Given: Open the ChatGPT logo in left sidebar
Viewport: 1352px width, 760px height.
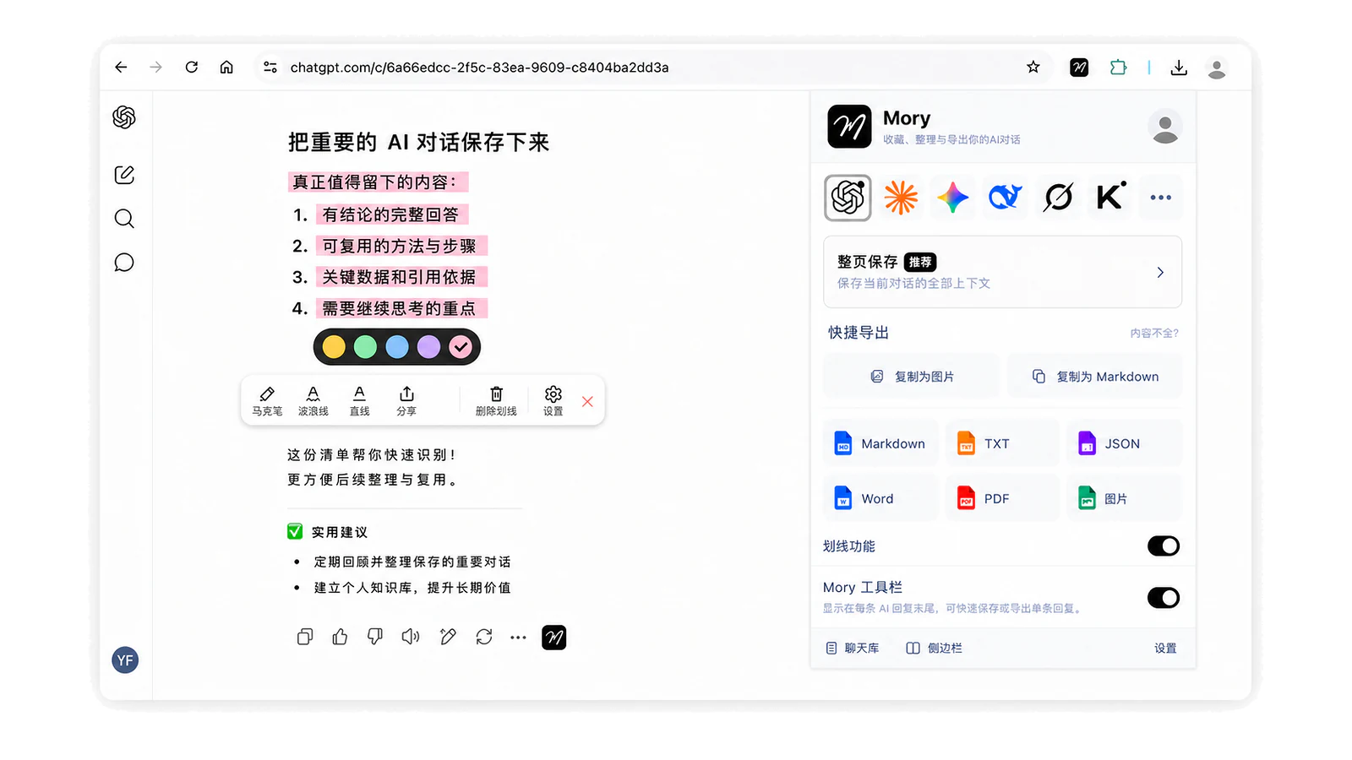Looking at the screenshot, I should pos(124,117).
